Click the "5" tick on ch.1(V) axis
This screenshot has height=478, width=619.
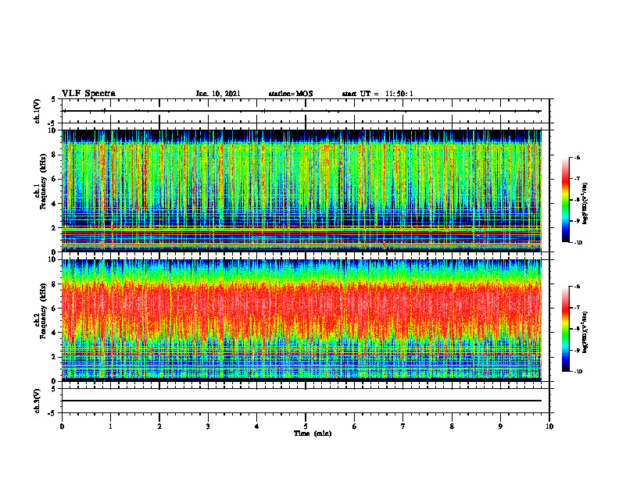click(53, 99)
